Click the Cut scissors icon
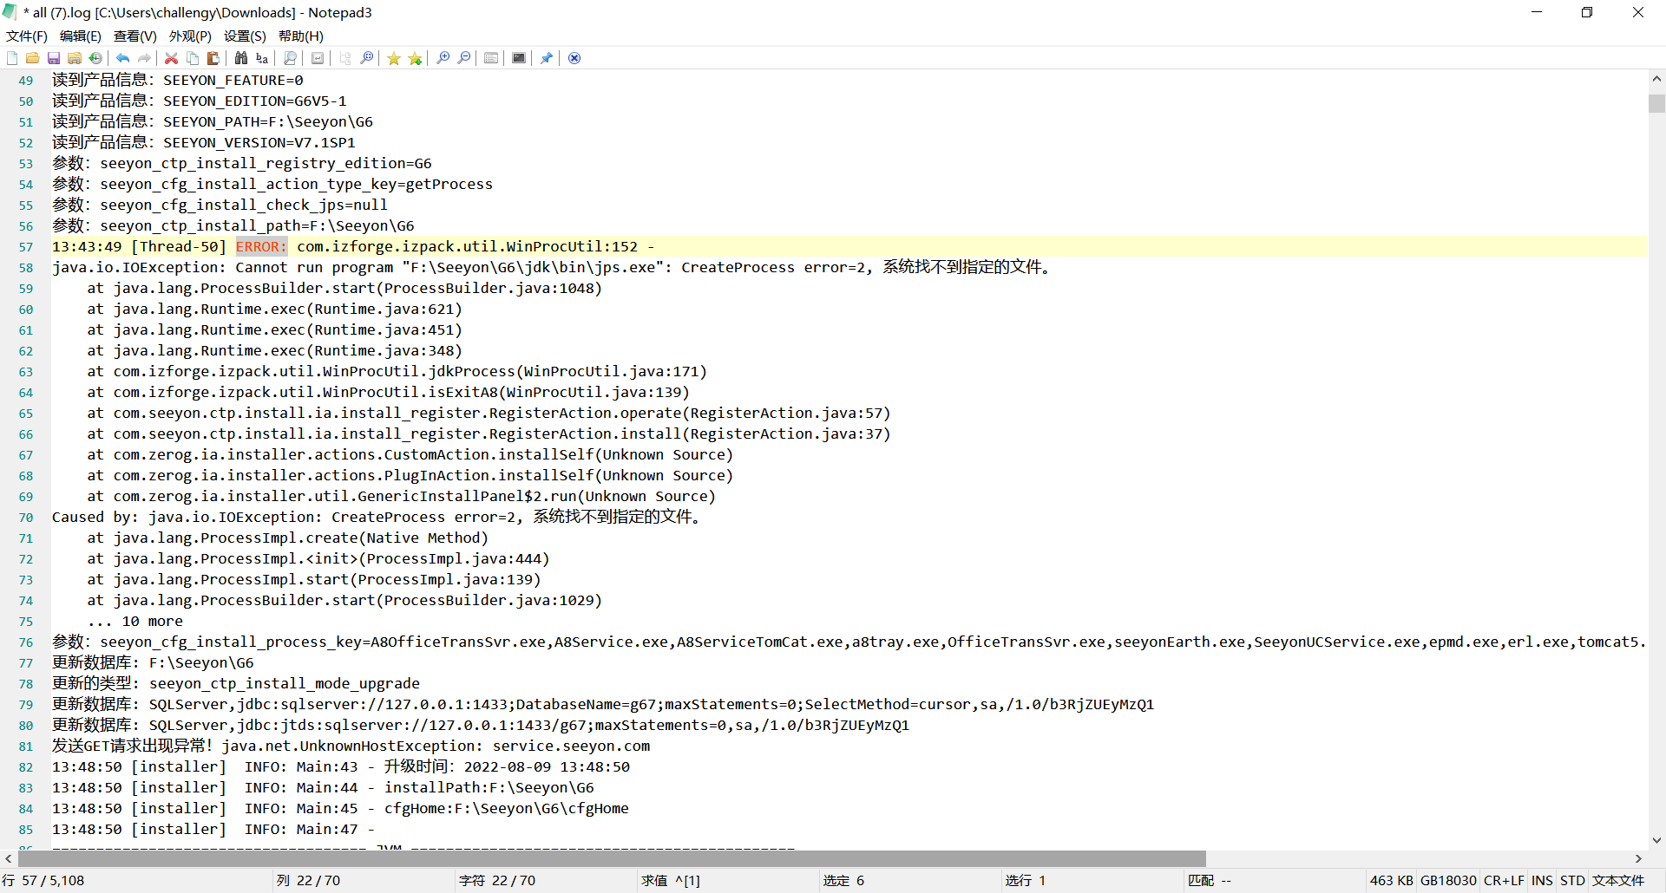This screenshot has width=1666, height=893. [x=172, y=58]
